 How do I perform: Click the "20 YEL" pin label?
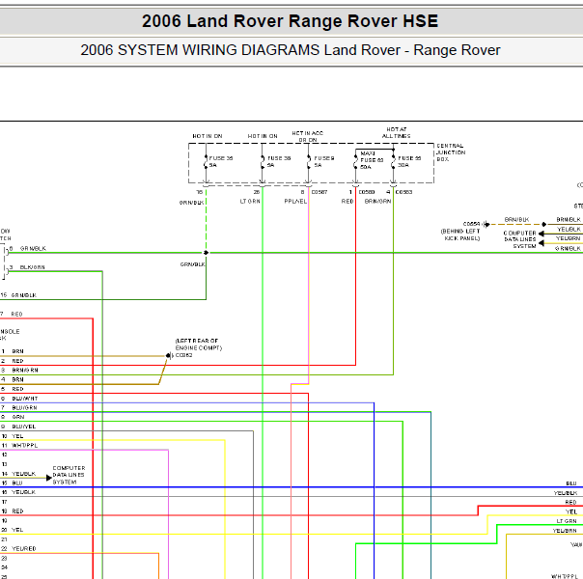[x=13, y=530]
